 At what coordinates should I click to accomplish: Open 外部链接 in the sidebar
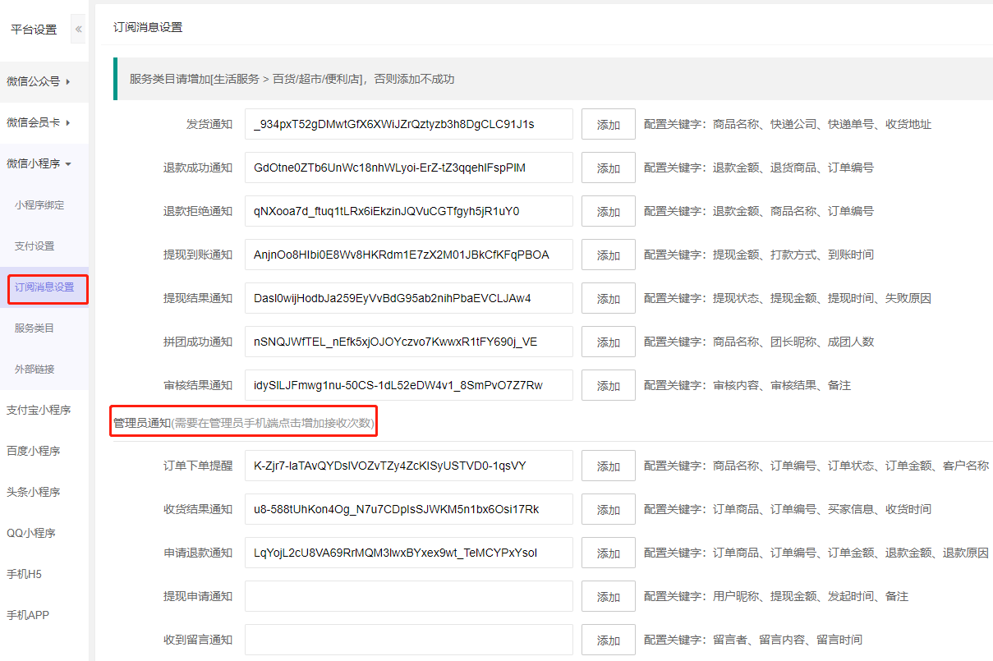pyautogui.click(x=34, y=370)
